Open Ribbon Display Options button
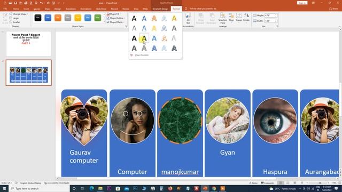 313,3
